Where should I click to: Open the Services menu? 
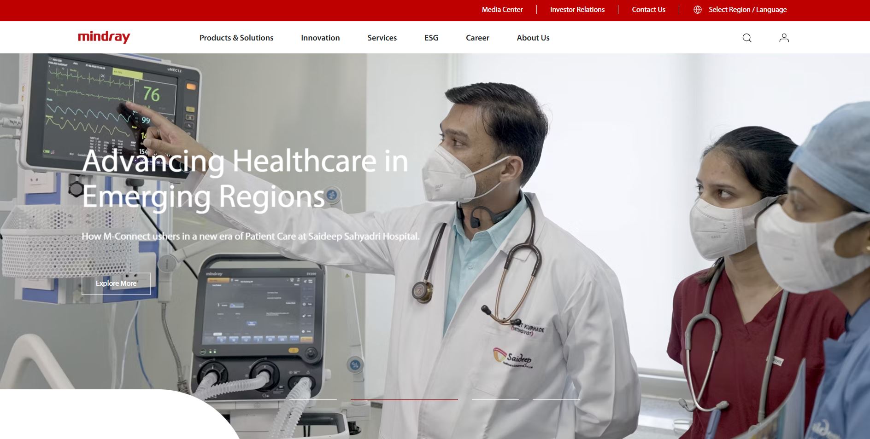coord(382,38)
